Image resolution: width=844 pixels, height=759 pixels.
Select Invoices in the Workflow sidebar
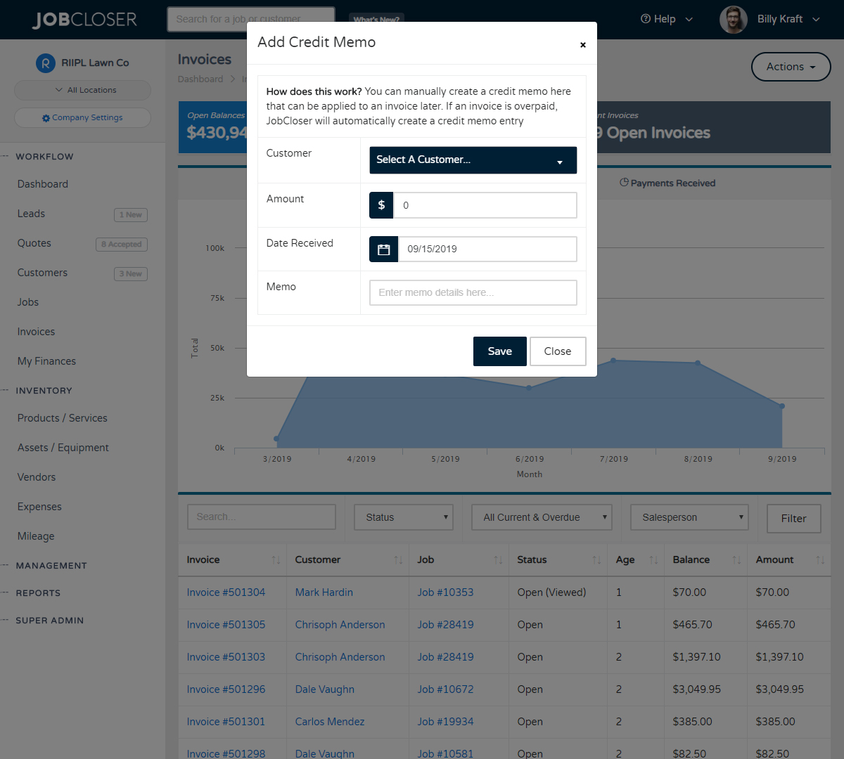point(37,331)
